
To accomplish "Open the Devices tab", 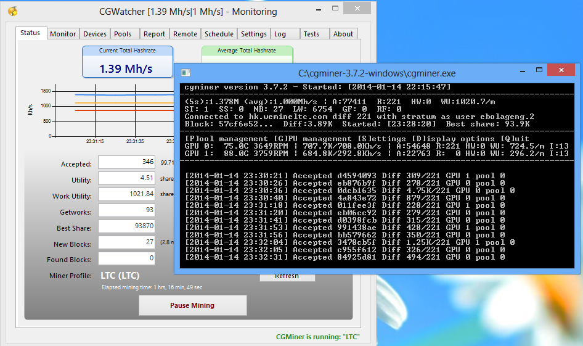I will [x=95, y=34].
